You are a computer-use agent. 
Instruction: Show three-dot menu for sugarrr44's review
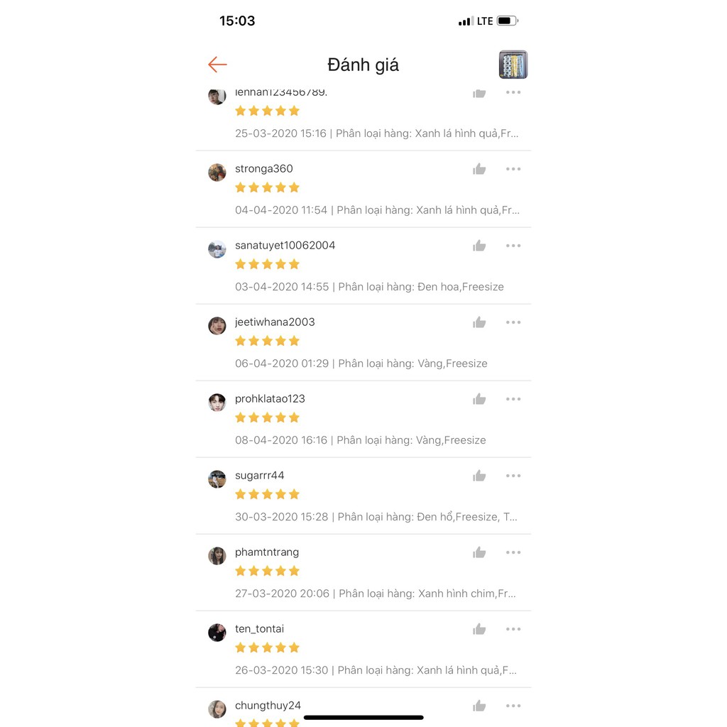click(513, 476)
